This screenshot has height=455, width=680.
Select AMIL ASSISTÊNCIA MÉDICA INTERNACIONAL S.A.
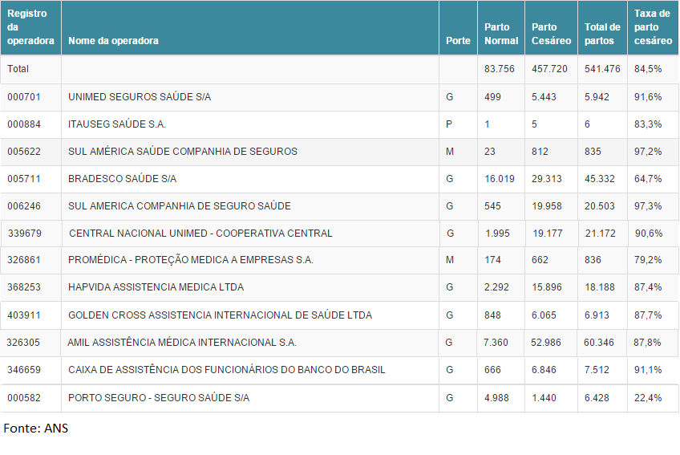pyautogui.click(x=182, y=343)
